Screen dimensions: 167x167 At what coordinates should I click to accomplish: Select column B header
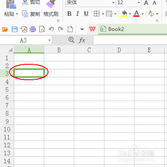coord(59,50)
